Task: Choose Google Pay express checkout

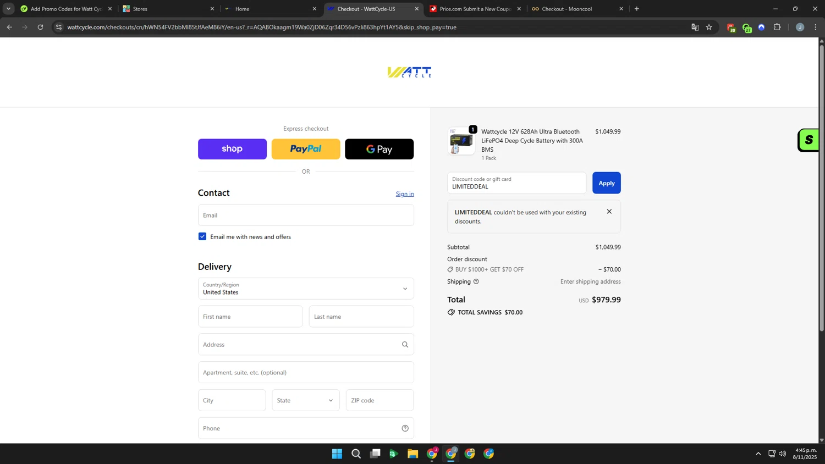Action: (x=379, y=149)
